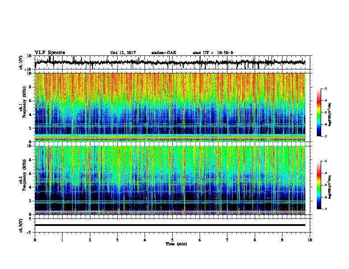Click the "2" kHz tick on ch.2 axis
This screenshot has height=269, width=349.
click(x=30, y=201)
